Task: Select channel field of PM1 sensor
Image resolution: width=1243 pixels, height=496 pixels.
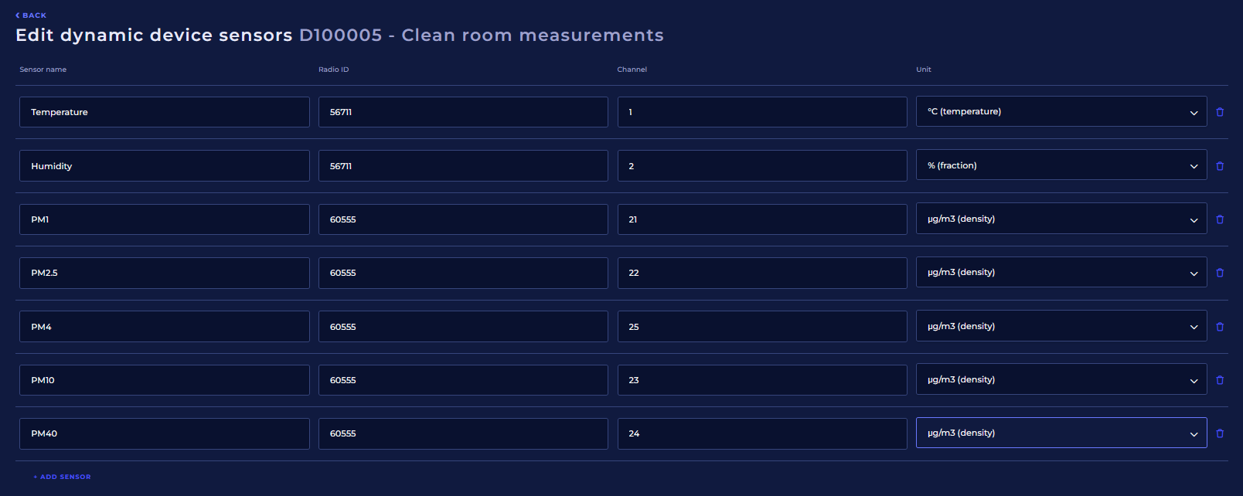Action: pyautogui.click(x=761, y=219)
